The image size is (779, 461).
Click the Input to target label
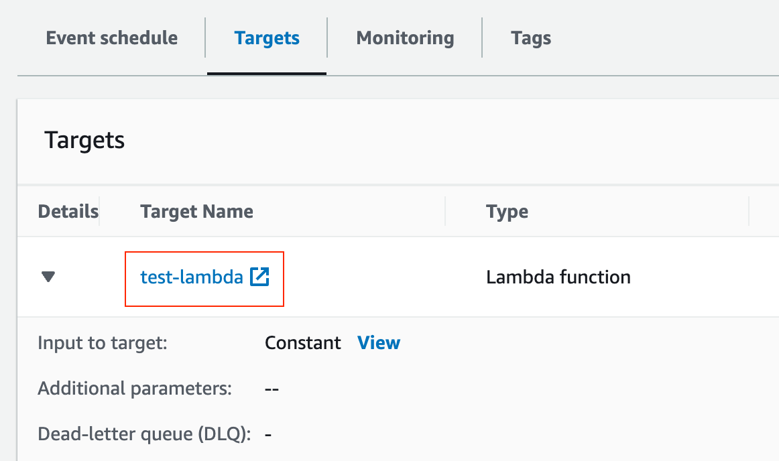click(102, 343)
